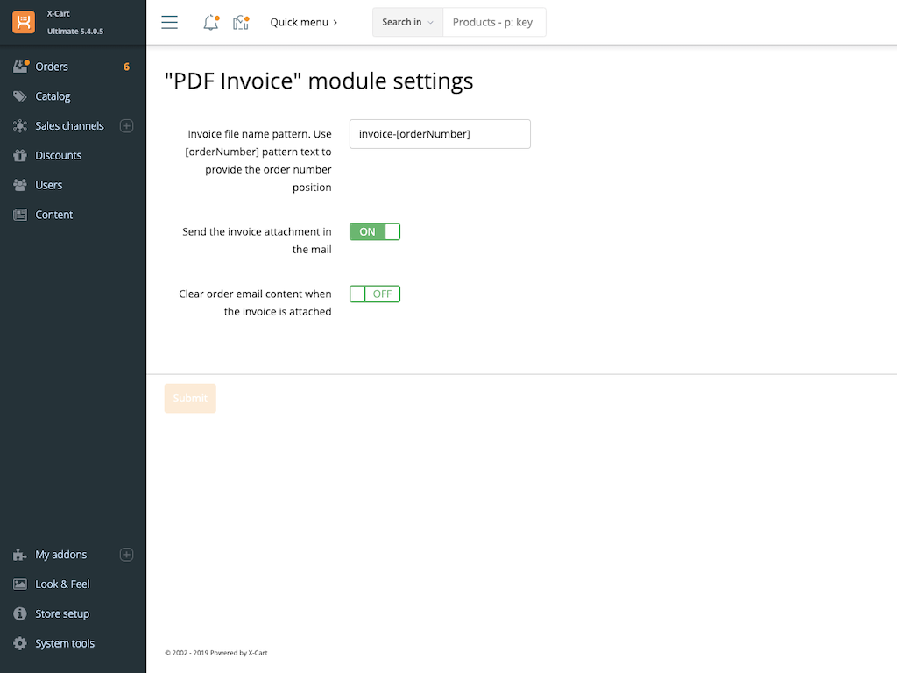Open the Search in dropdown
The width and height of the screenshot is (897, 673).
point(407,22)
